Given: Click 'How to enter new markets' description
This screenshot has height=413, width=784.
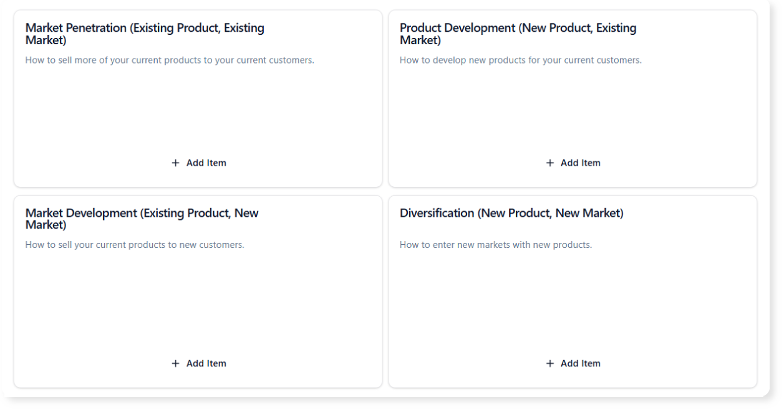Looking at the screenshot, I should (496, 245).
